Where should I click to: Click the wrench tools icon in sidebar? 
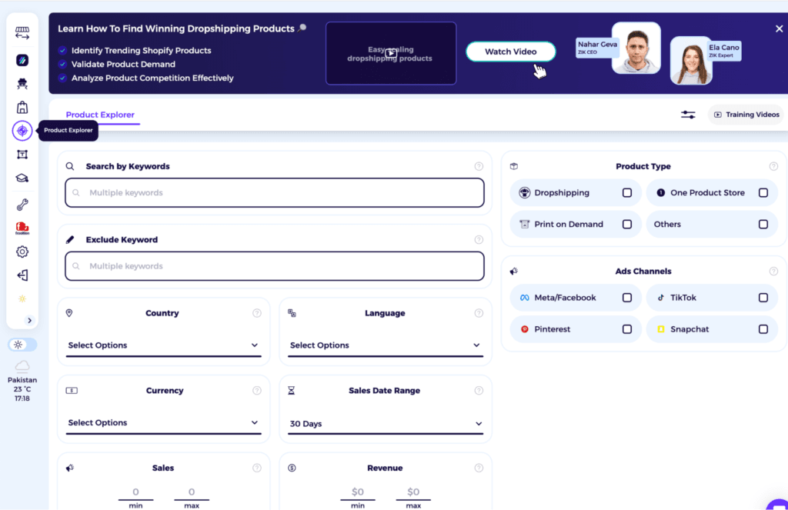click(x=22, y=204)
